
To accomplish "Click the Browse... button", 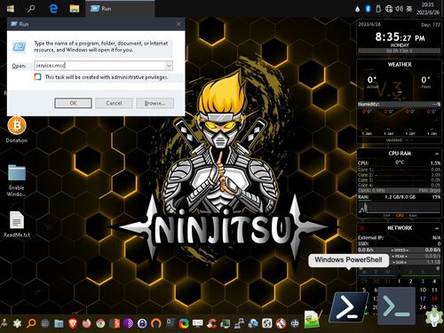I will click(155, 103).
